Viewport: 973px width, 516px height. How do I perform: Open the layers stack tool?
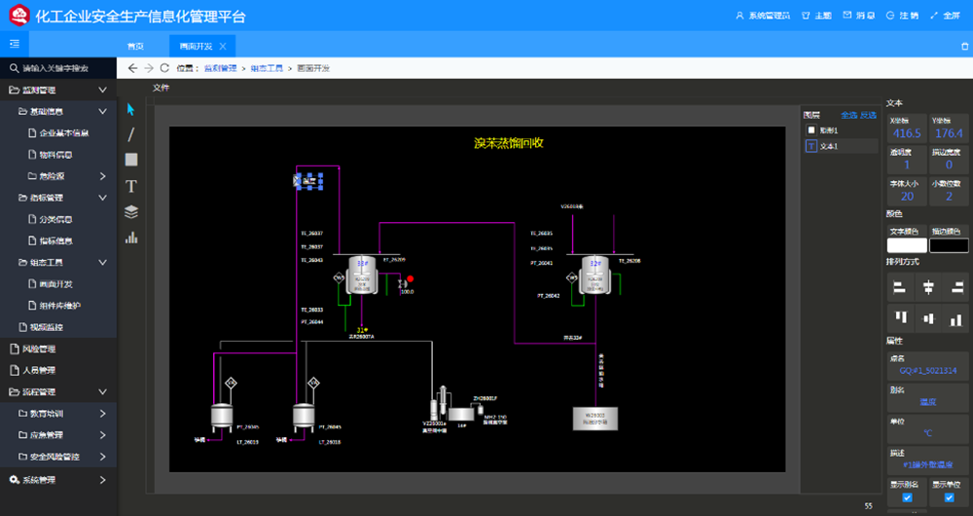click(131, 211)
